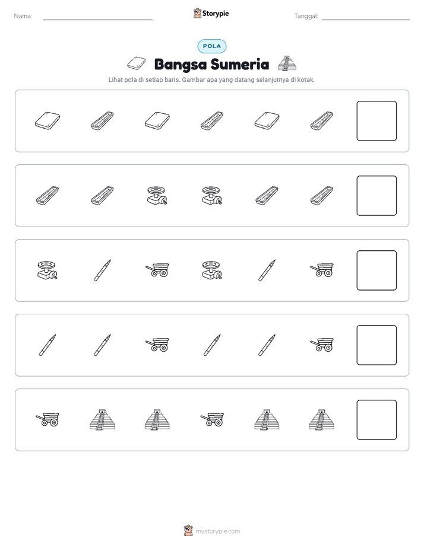Click the last ziggurat in row five
The width and height of the screenshot is (424, 548).
pos(322,419)
